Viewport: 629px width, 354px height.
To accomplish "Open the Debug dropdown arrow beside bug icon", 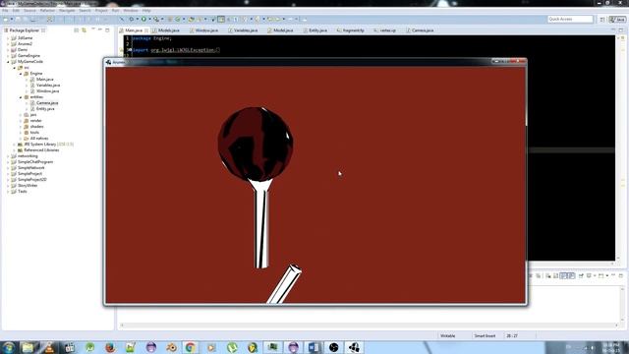I will [x=137, y=19].
